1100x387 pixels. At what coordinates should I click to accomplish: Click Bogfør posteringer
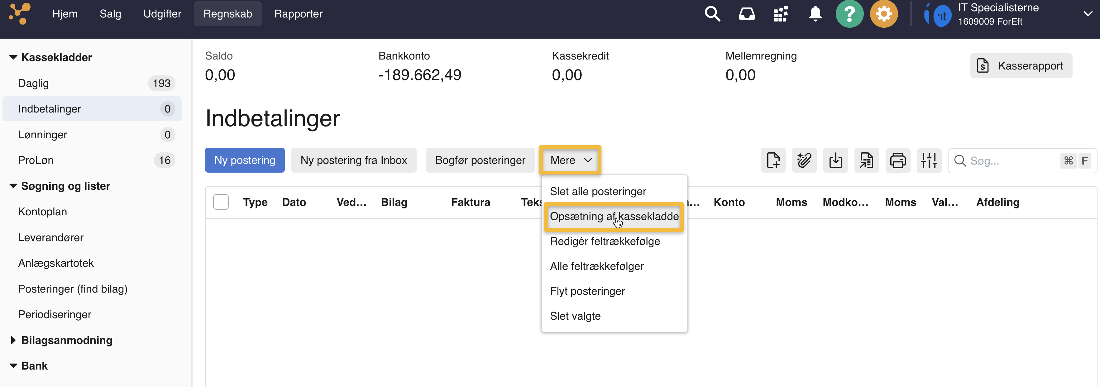point(480,160)
